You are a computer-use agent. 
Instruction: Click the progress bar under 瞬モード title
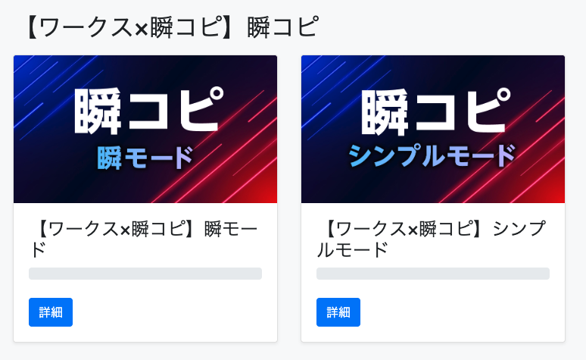tap(145, 274)
